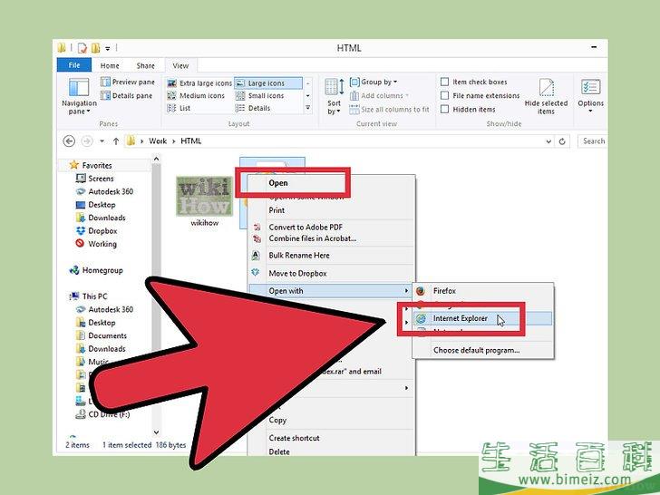This screenshot has height=495, width=660.
Task: Expand the address bar history dropdown
Action: click(x=548, y=141)
